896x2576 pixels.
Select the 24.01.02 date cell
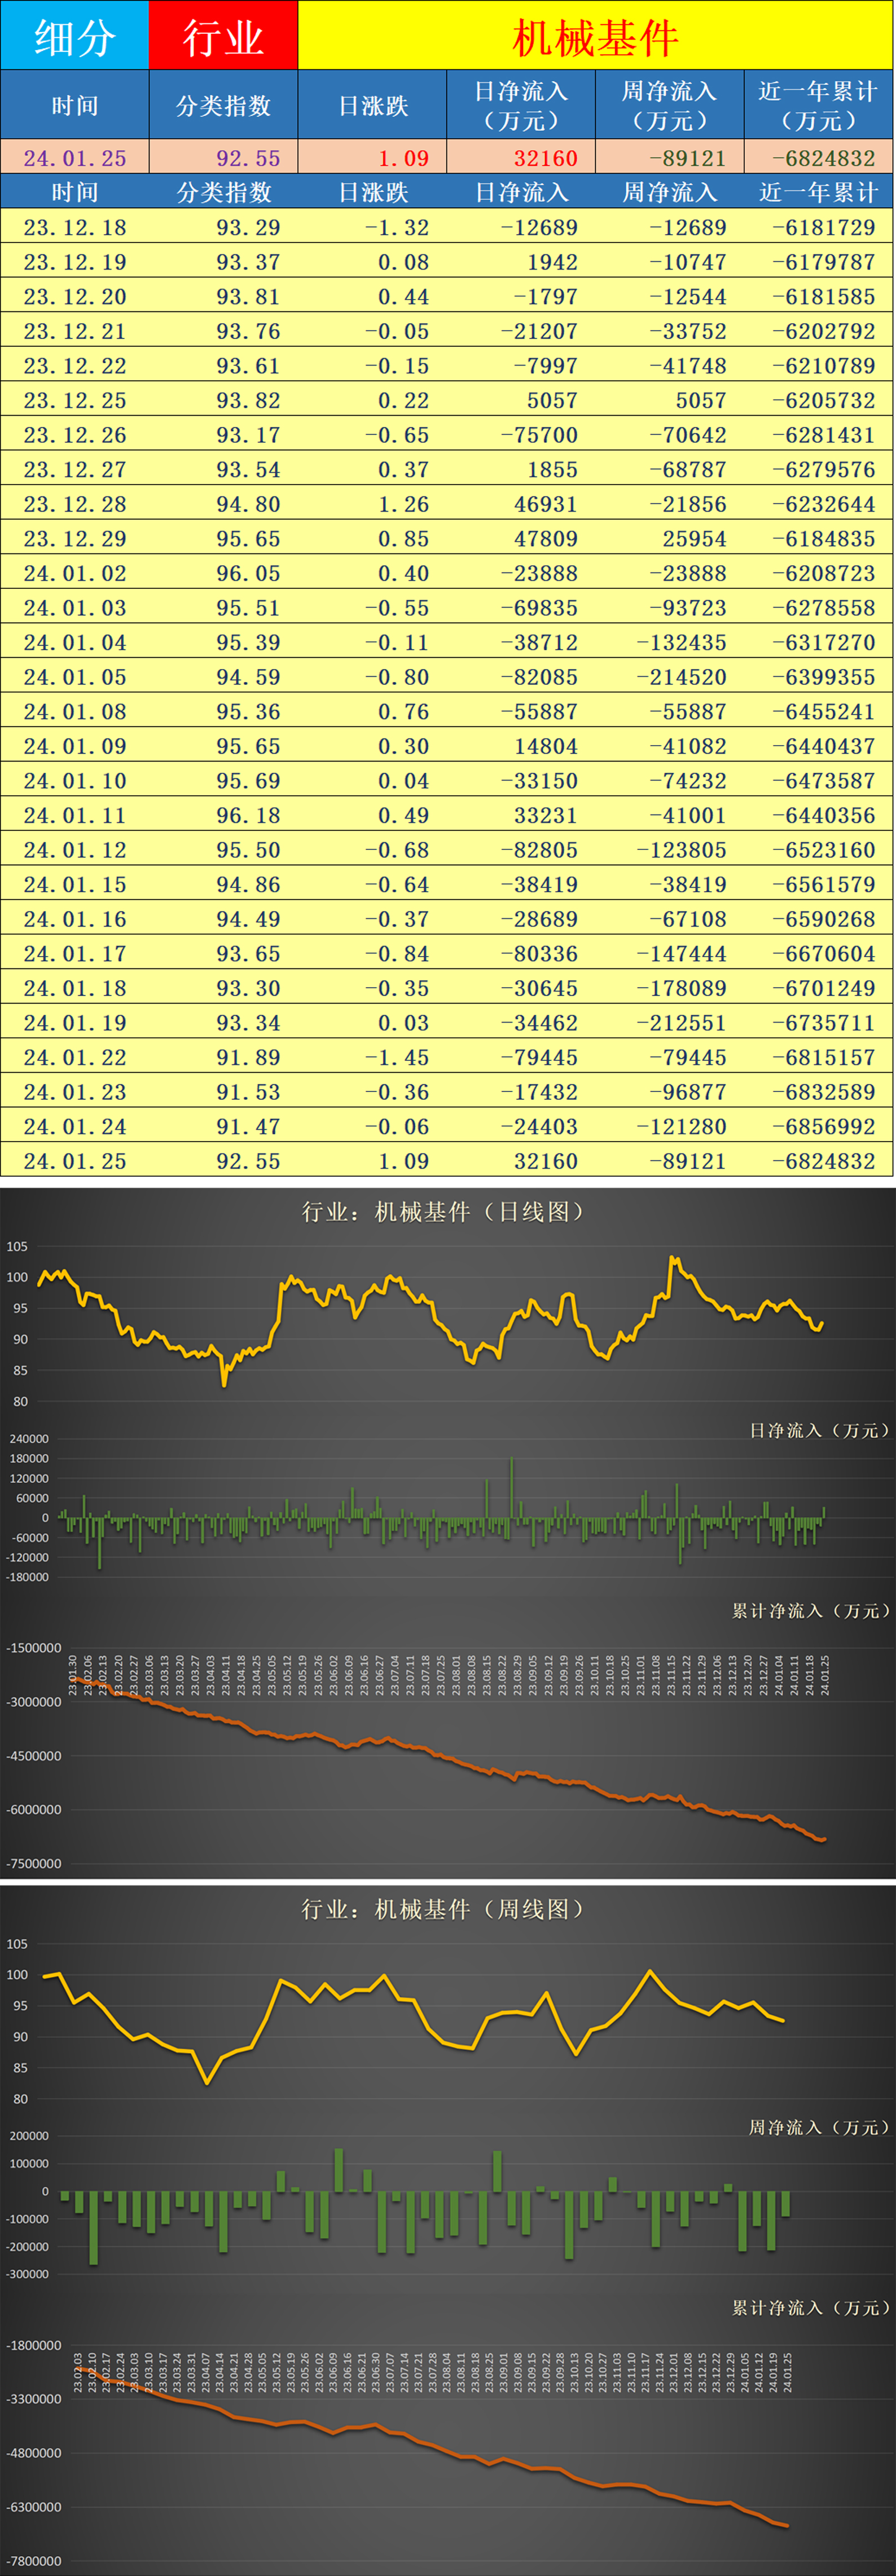(x=75, y=573)
